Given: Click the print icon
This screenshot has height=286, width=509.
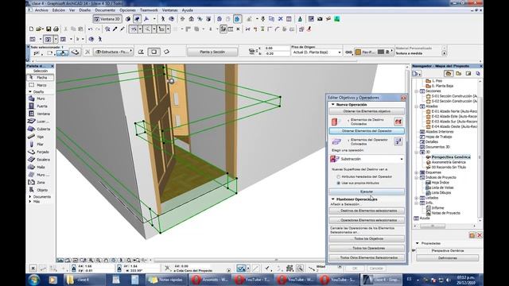Looking at the screenshot, I should tap(56, 29).
